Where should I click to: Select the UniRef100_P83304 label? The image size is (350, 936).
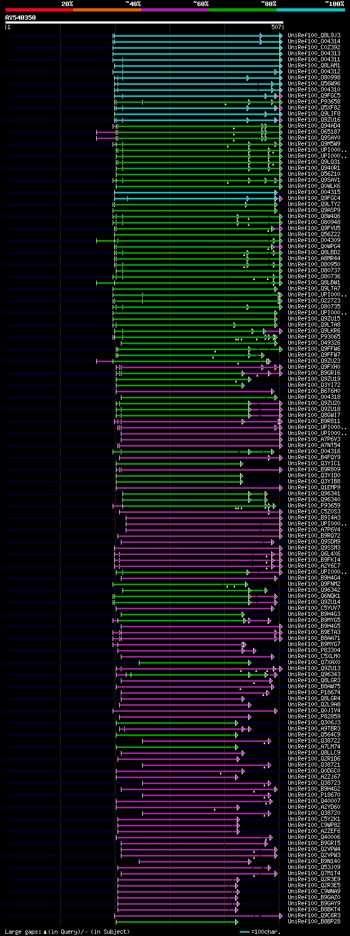[314, 650]
